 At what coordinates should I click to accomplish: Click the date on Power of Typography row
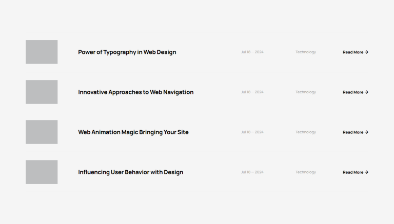pos(252,52)
